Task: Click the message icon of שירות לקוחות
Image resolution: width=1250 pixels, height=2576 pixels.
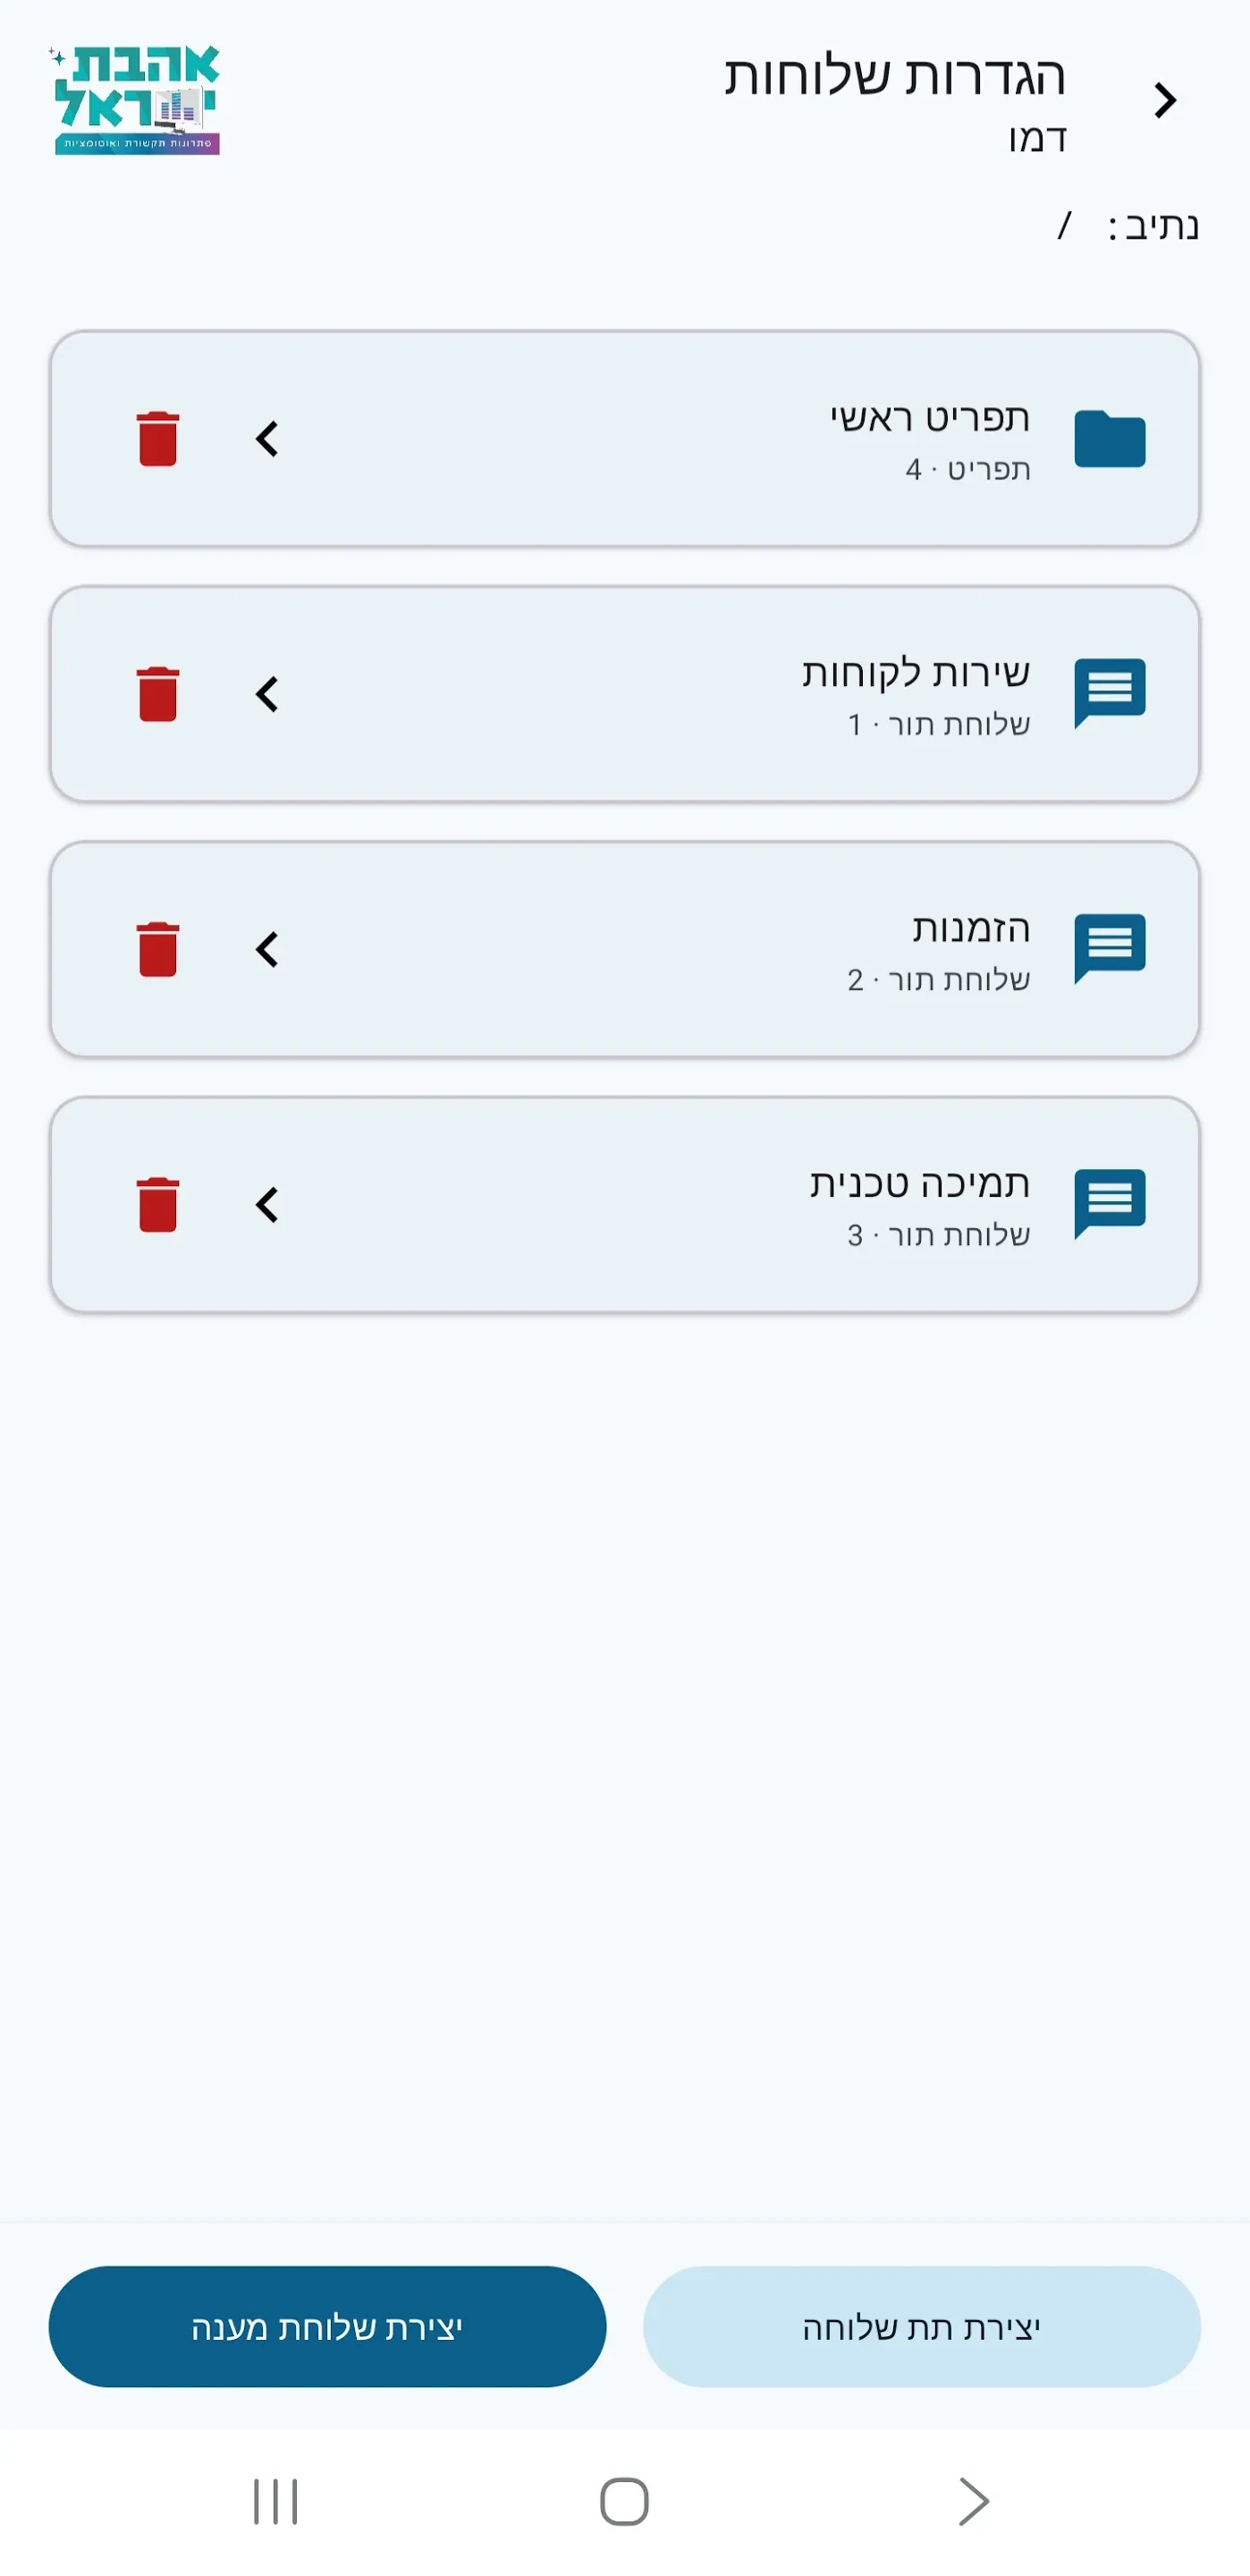Action: click(1109, 693)
